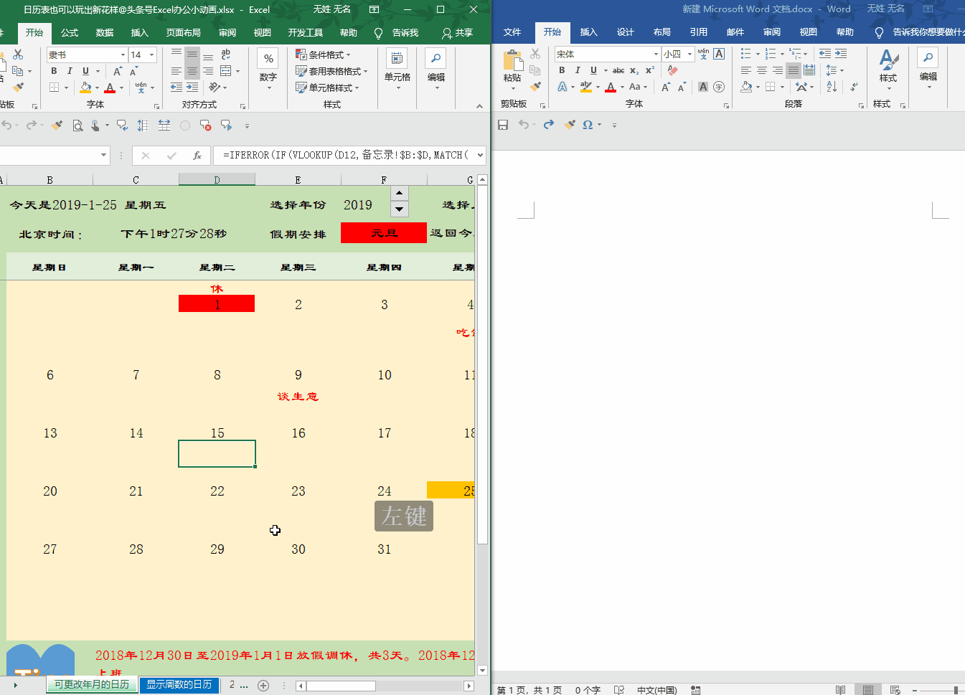
Task: Open Excel font size dropdown showing 14
Action: pos(151,55)
